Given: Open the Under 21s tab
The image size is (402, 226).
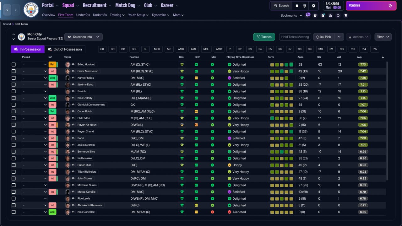Looking at the screenshot, I should pos(83,15).
